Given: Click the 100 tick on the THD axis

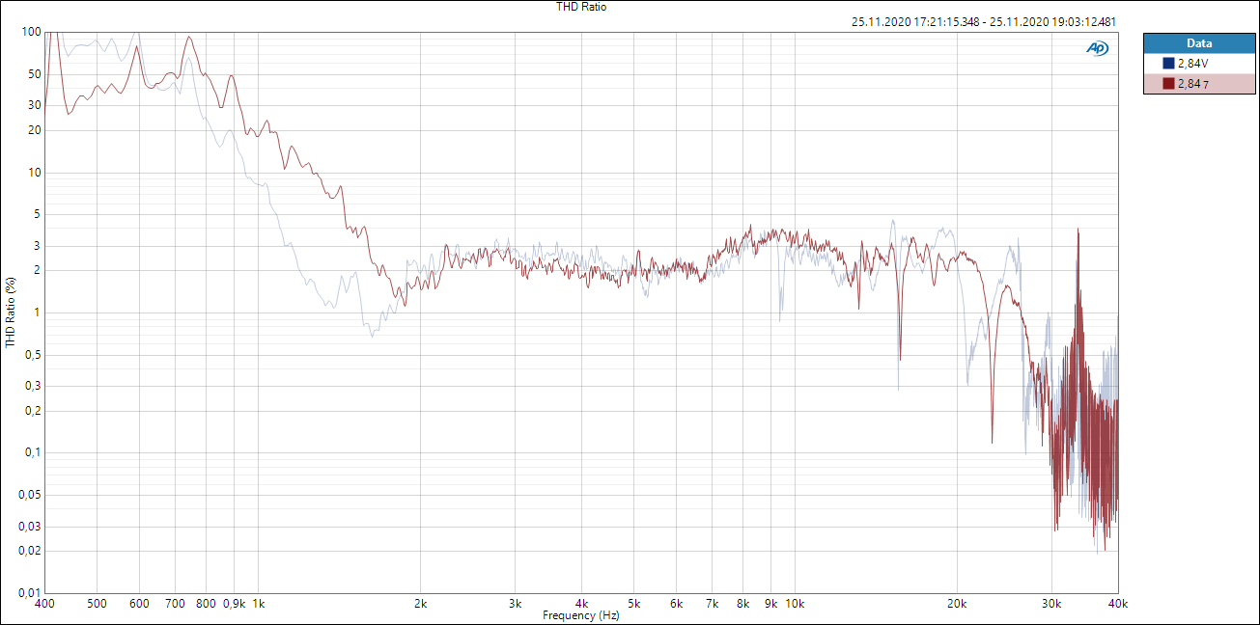Looking at the screenshot, I should pos(31,32).
